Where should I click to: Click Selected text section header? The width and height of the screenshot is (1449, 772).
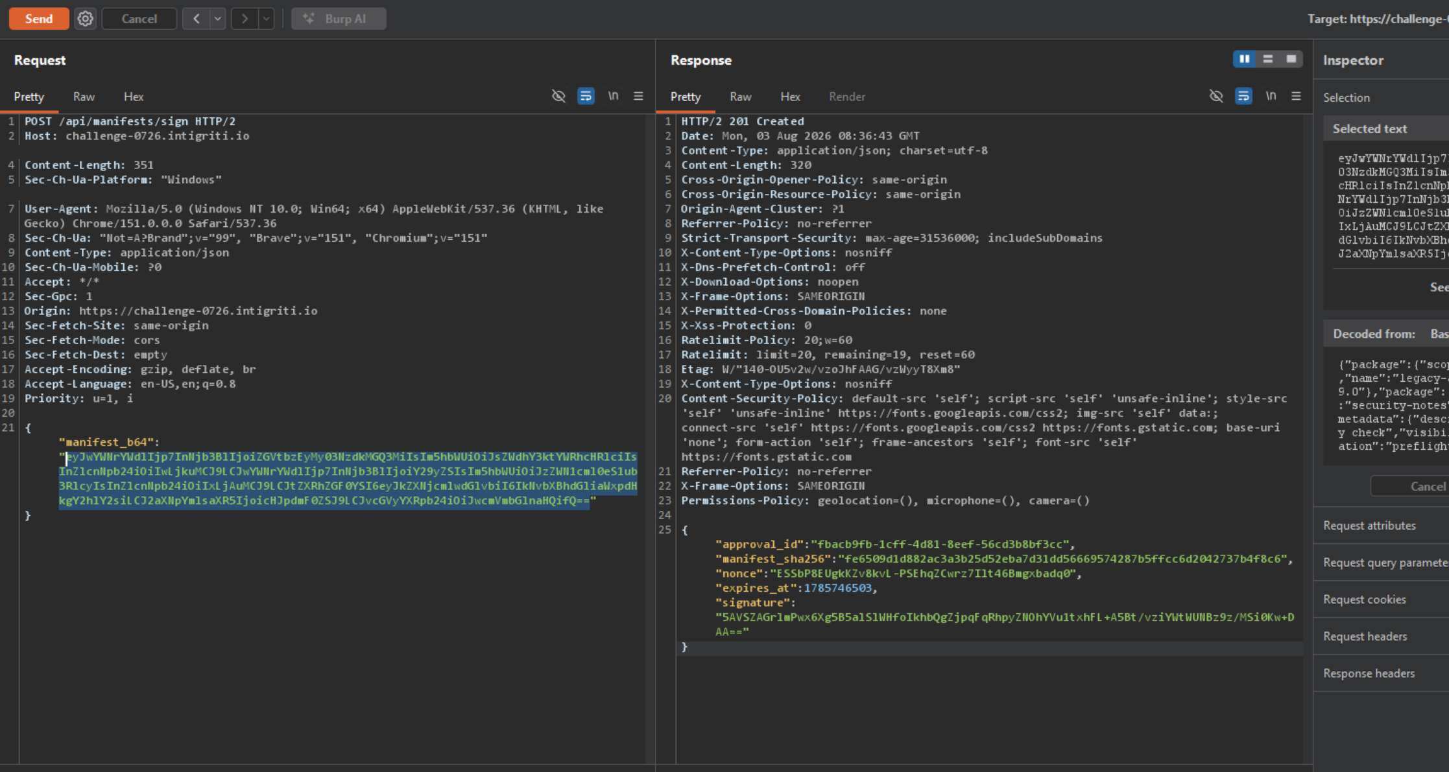(1386, 129)
